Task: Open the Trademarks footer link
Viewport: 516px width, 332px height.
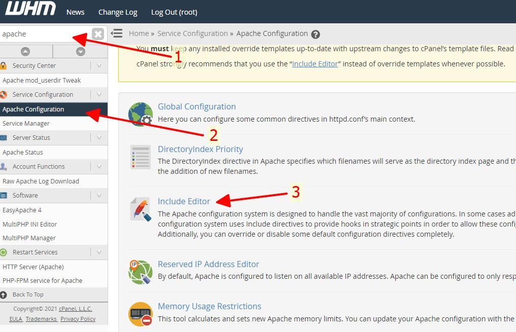Action: pyautogui.click(x=41, y=319)
